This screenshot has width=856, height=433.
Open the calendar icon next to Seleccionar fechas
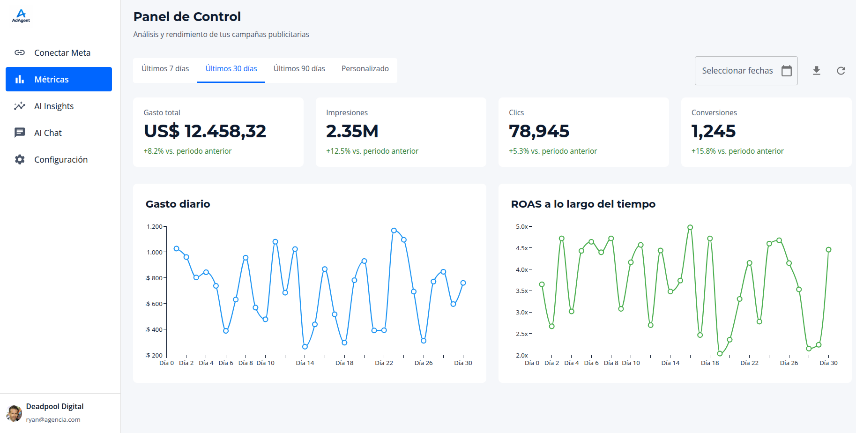[787, 70]
